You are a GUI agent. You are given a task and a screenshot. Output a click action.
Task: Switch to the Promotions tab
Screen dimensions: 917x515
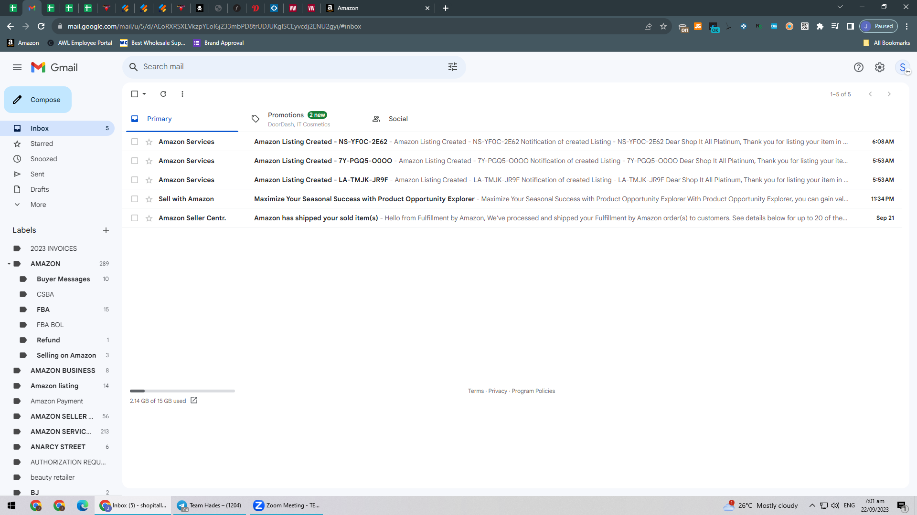(302, 119)
